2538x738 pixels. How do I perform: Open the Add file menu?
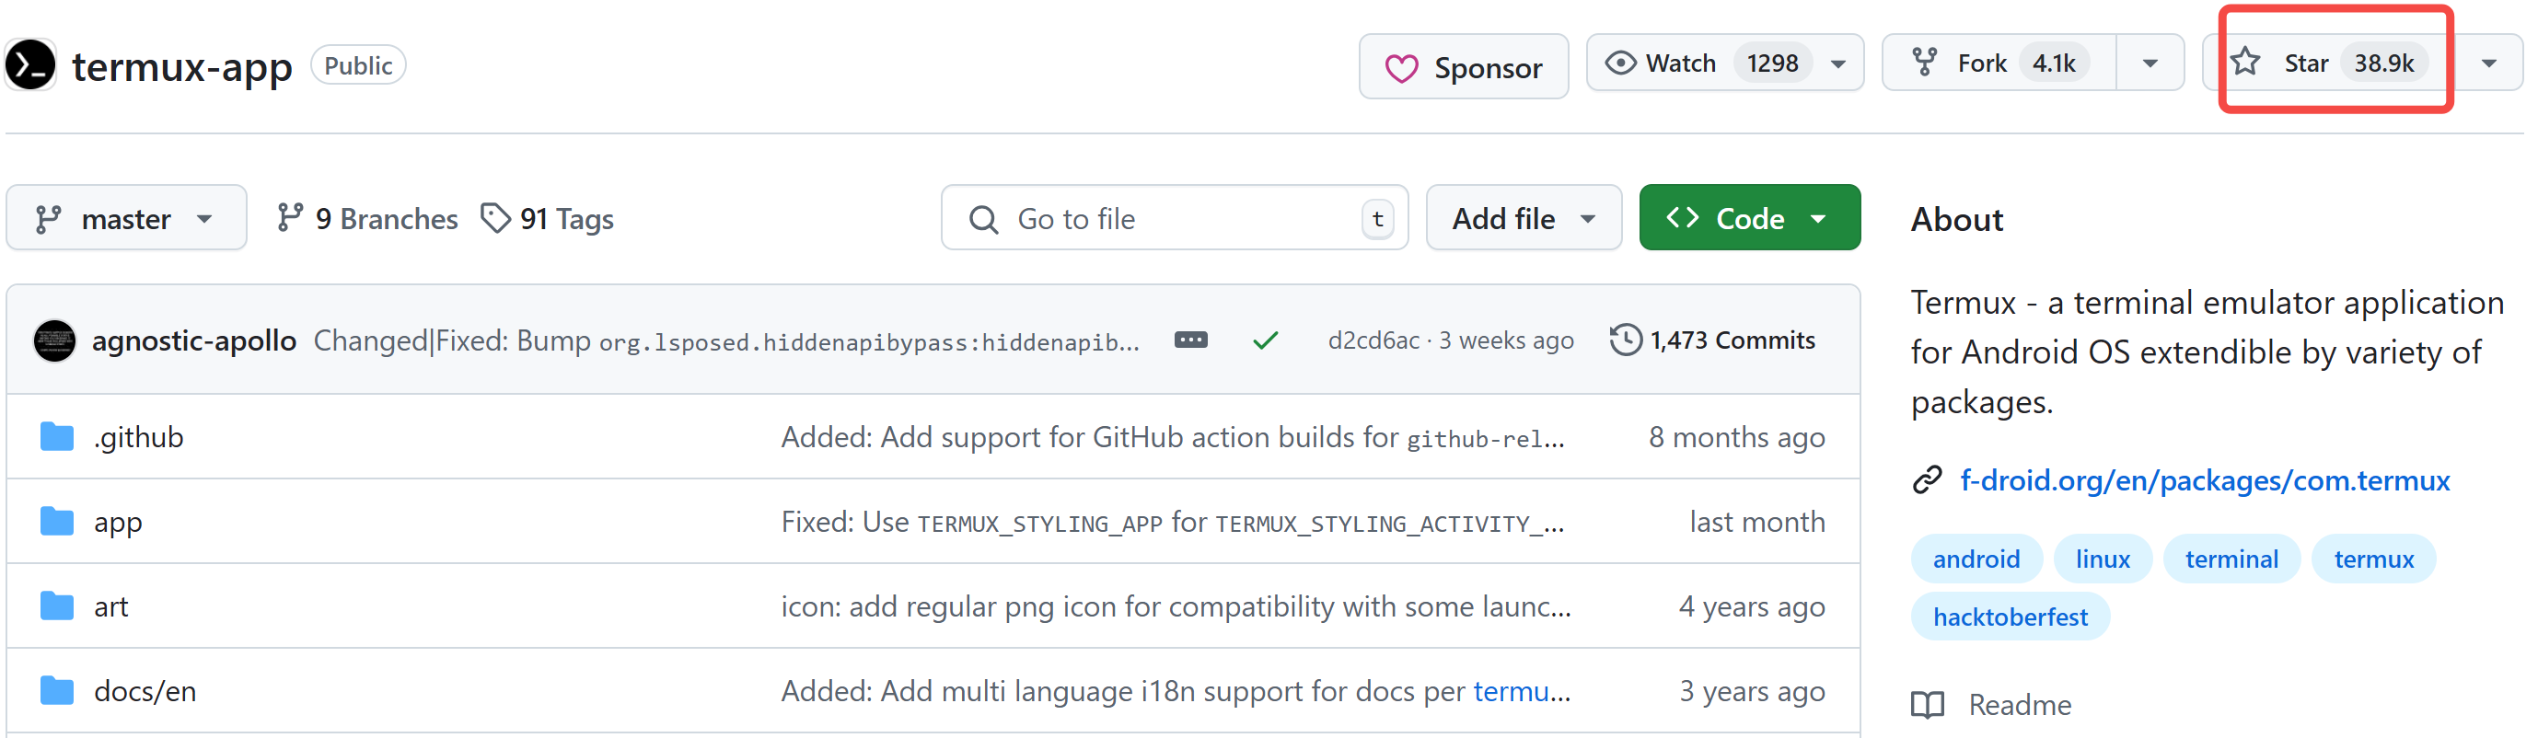coord(1523,218)
